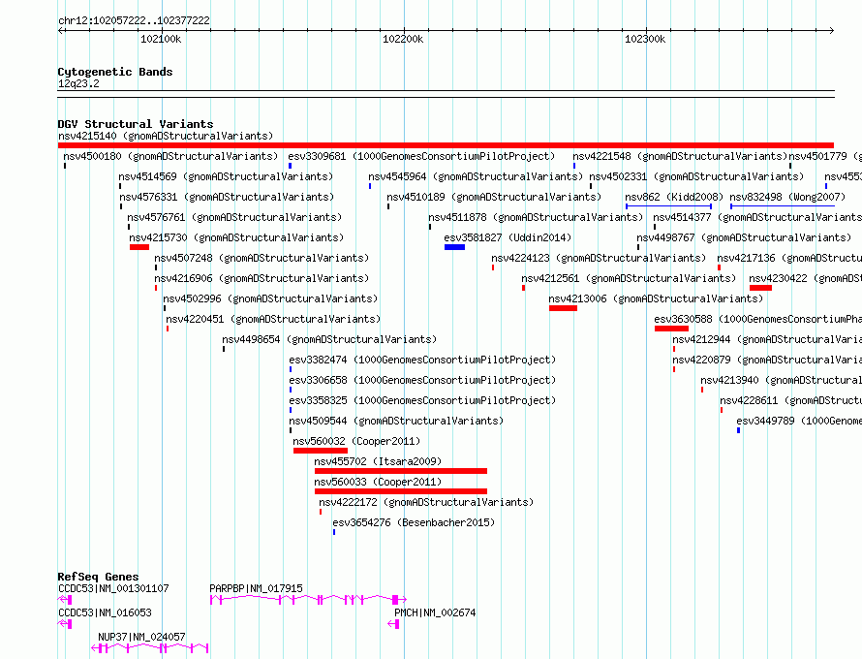
Task: Select nsv4216906 variant label
Action: coord(262,278)
